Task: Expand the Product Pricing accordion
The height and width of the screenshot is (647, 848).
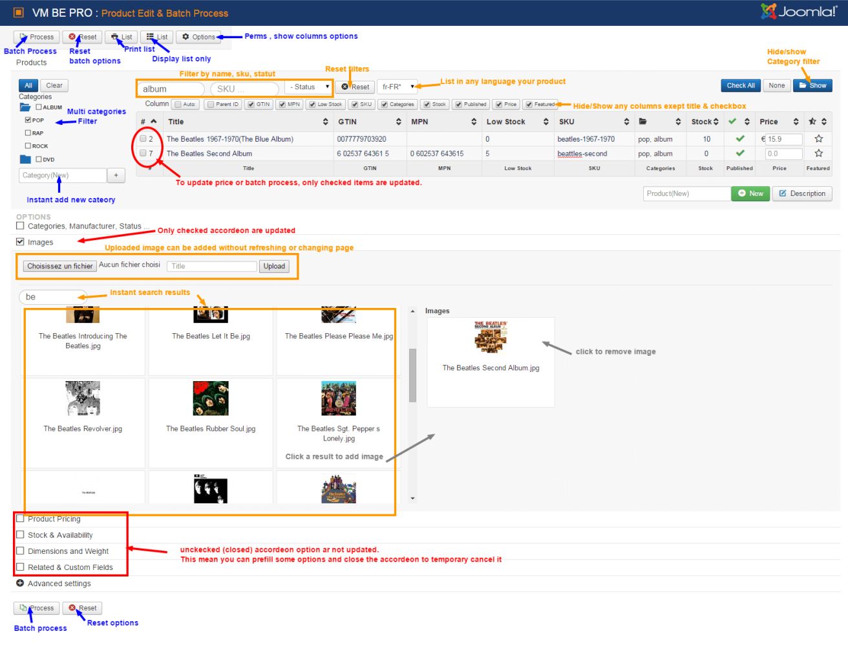Action: pyautogui.click(x=20, y=518)
